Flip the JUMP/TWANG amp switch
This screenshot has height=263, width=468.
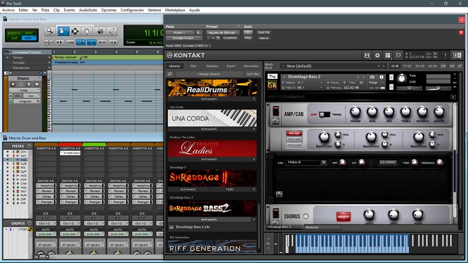(324, 115)
